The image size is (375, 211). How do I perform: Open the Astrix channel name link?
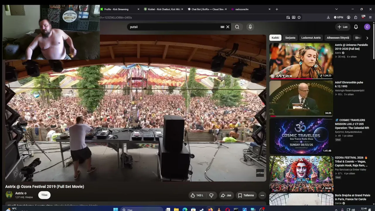pos(19,193)
